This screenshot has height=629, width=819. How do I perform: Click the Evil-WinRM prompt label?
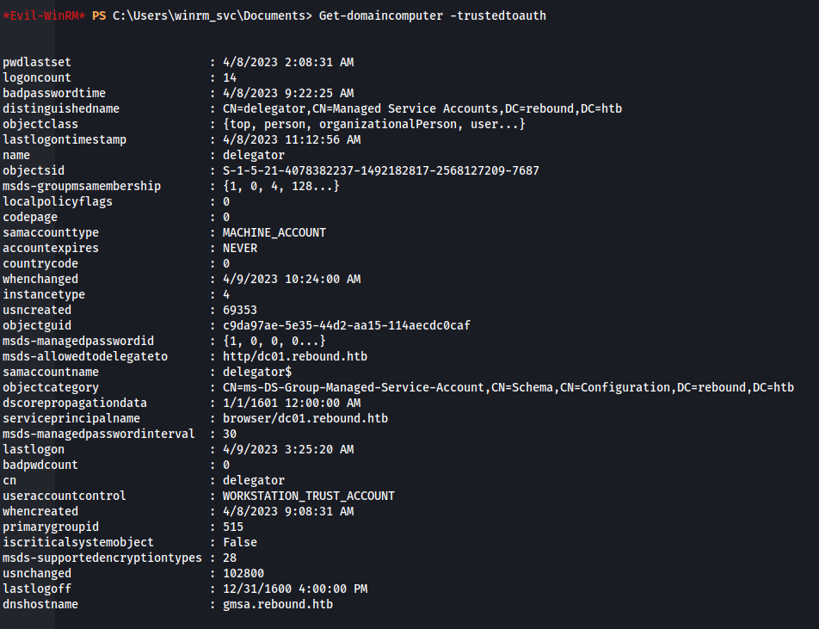click(x=45, y=16)
